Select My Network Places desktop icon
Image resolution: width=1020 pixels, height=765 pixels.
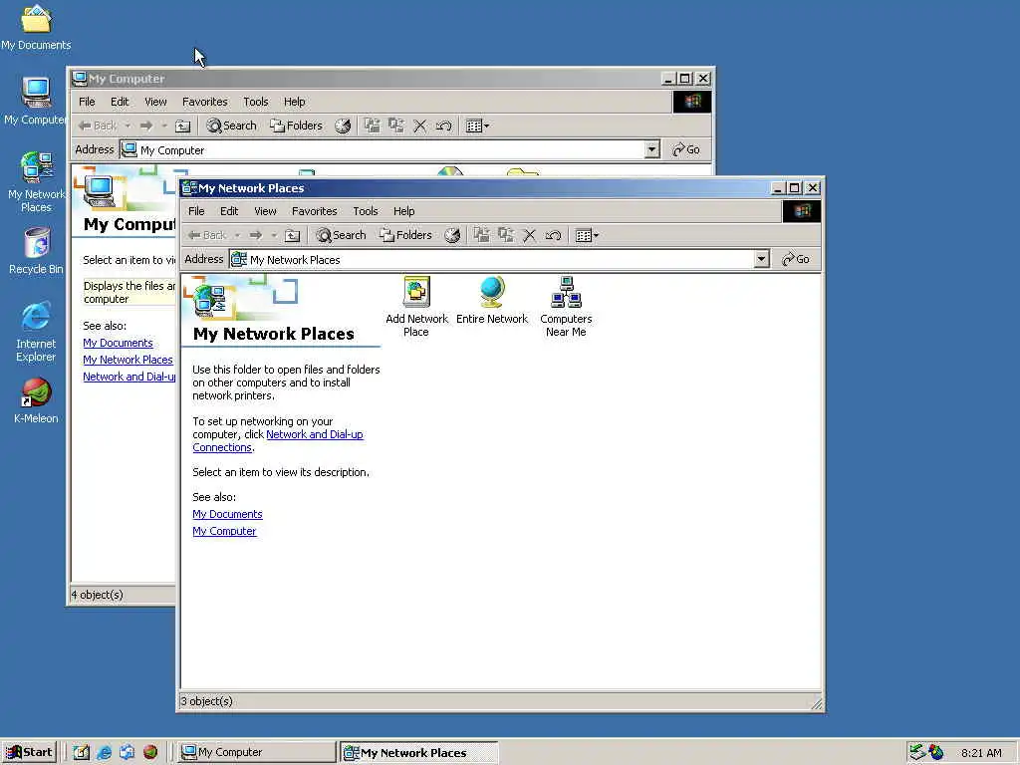click(37, 182)
